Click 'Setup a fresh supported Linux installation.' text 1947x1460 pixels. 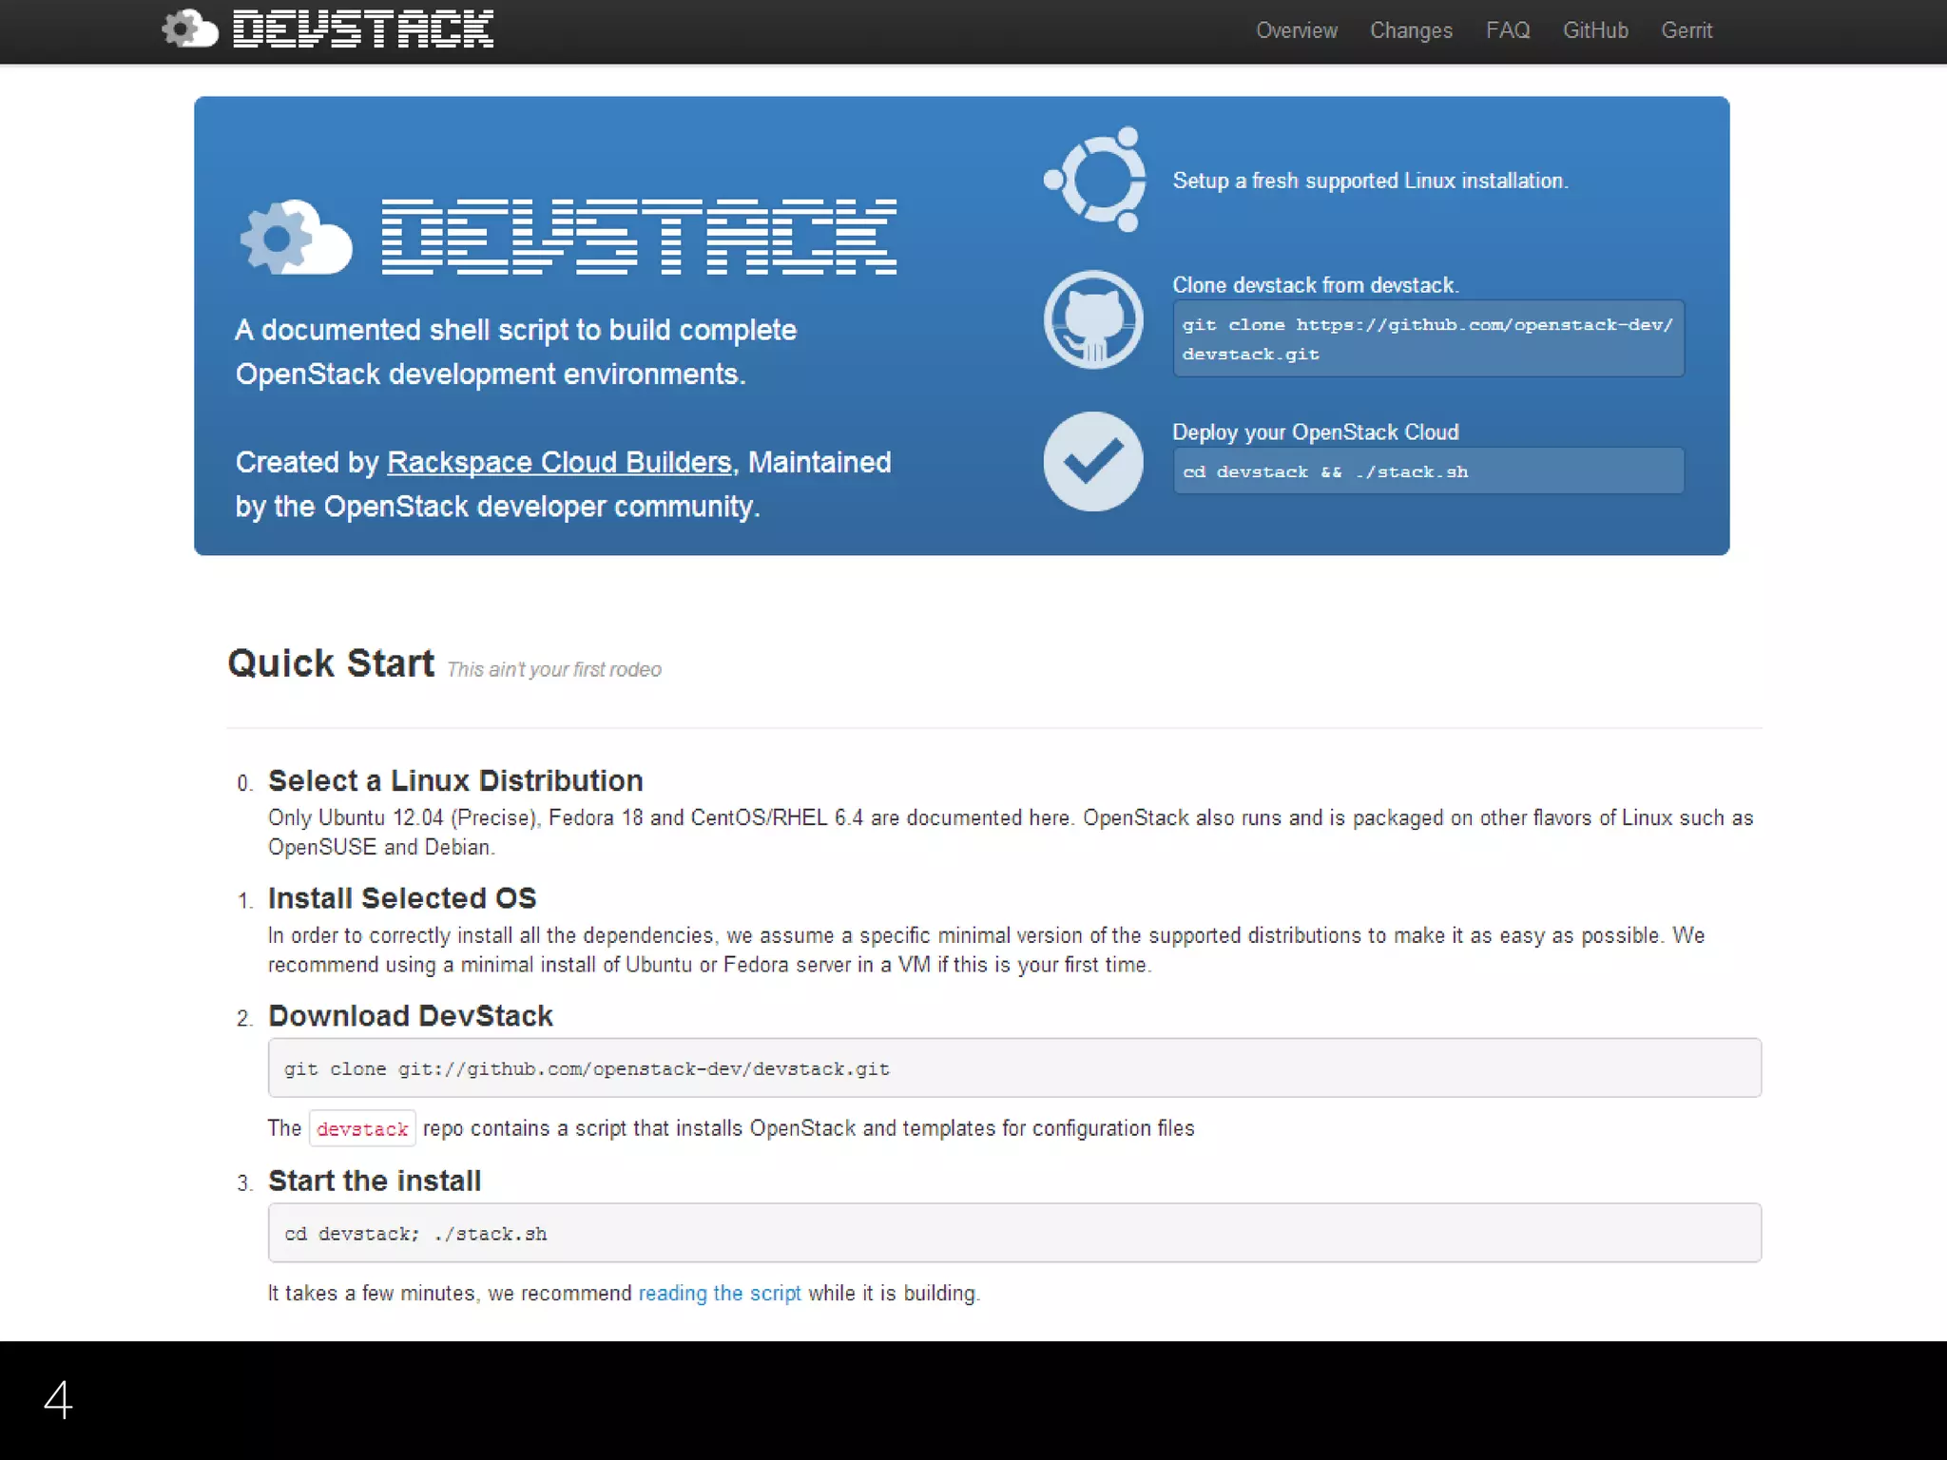(x=1370, y=181)
